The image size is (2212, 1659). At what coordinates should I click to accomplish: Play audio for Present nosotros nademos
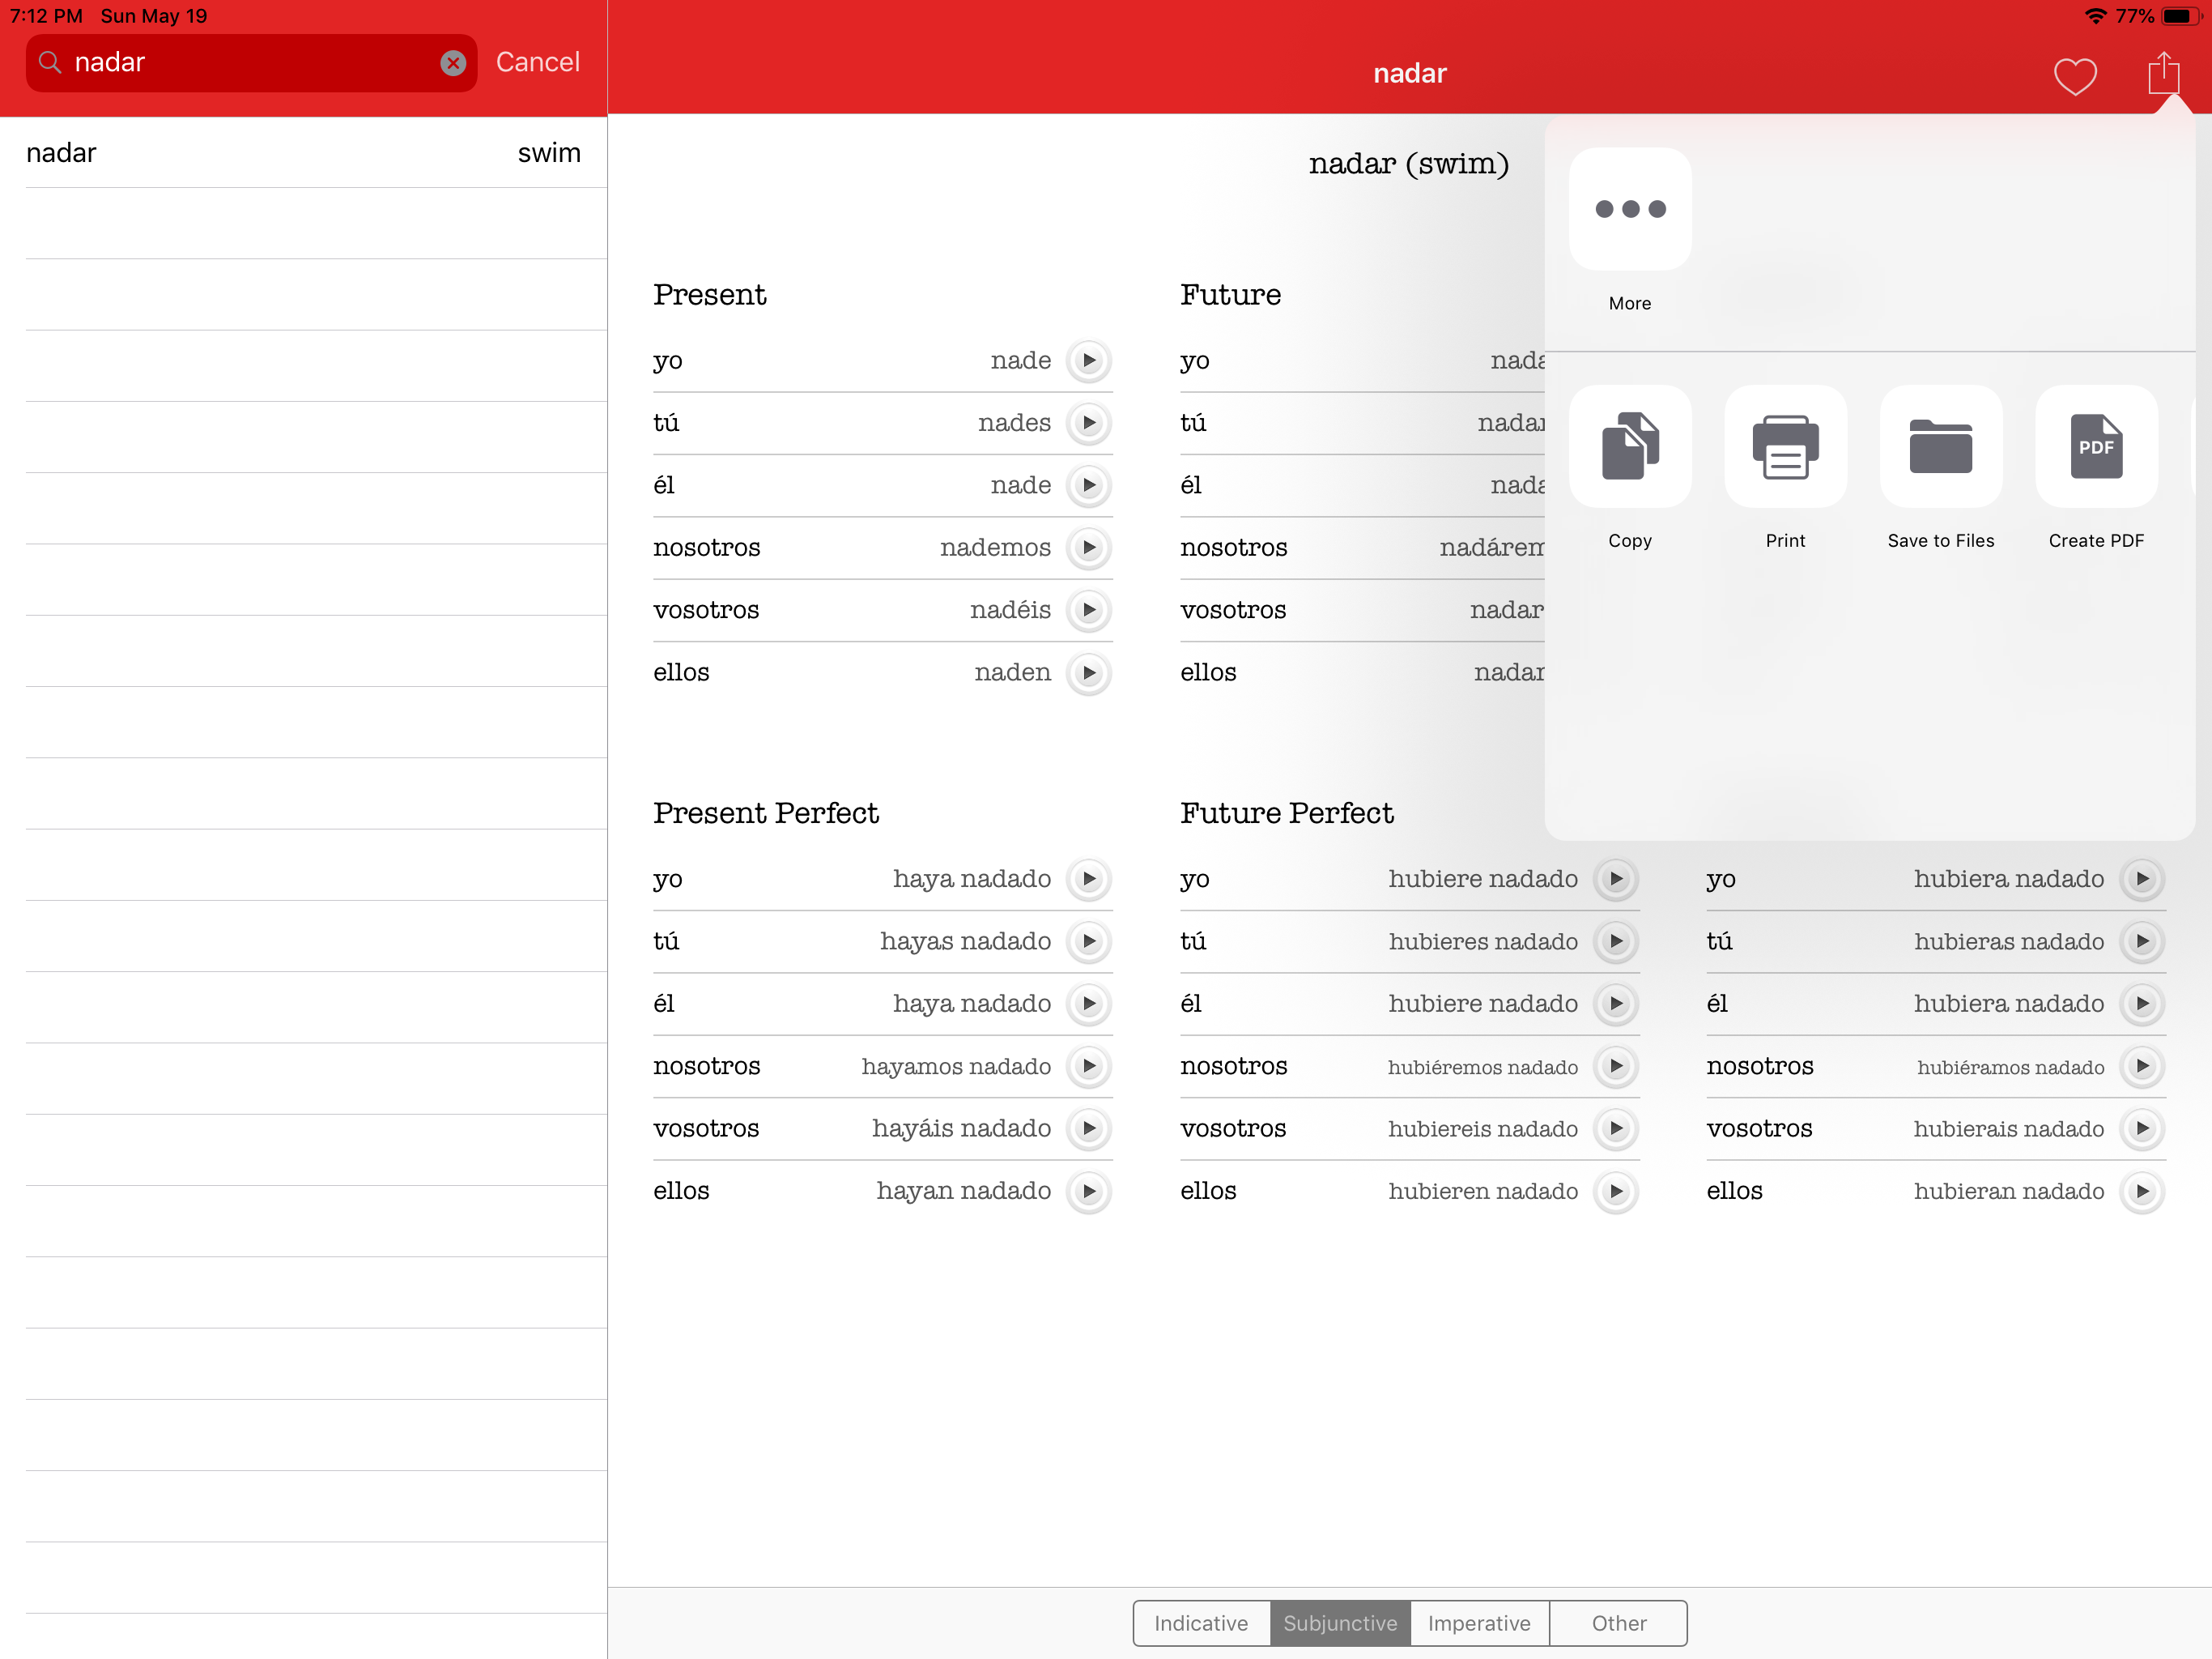click(x=1089, y=548)
